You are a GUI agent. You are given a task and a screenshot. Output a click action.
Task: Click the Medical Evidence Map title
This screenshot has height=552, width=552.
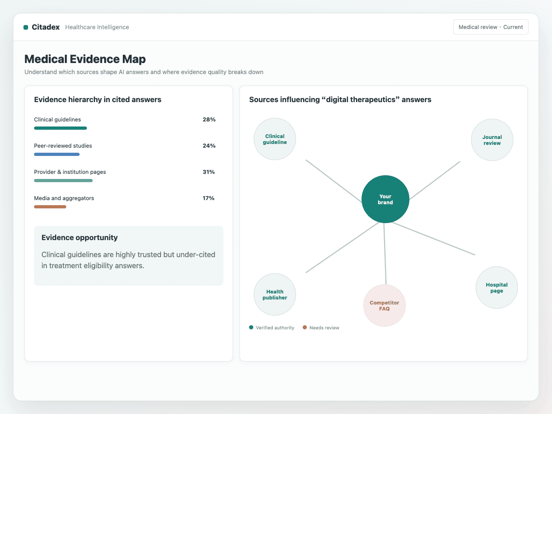pyautogui.click(x=85, y=59)
